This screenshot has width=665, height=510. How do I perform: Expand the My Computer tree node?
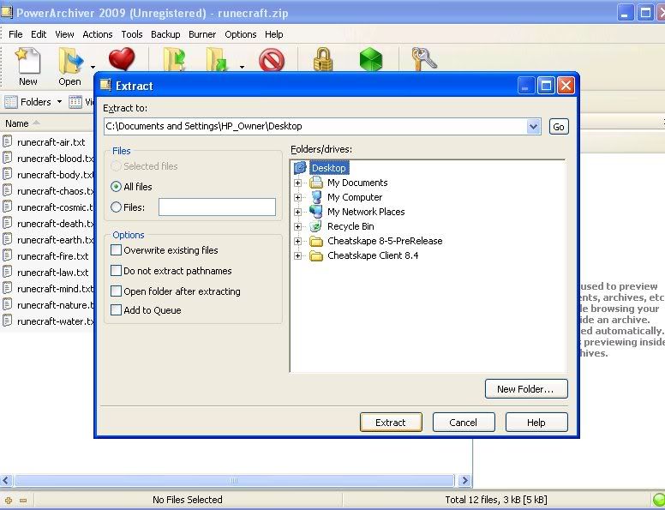(298, 197)
